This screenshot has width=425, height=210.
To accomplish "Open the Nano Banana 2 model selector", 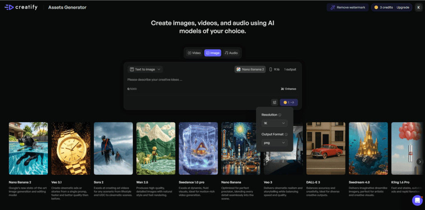I will point(250,69).
